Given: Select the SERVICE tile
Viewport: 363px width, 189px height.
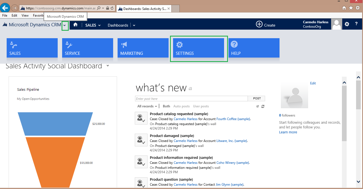Looking at the screenshot, I should coord(87,48).
